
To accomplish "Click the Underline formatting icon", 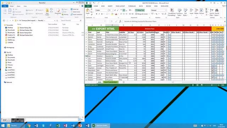I will pyautogui.click(x=102, y=14).
